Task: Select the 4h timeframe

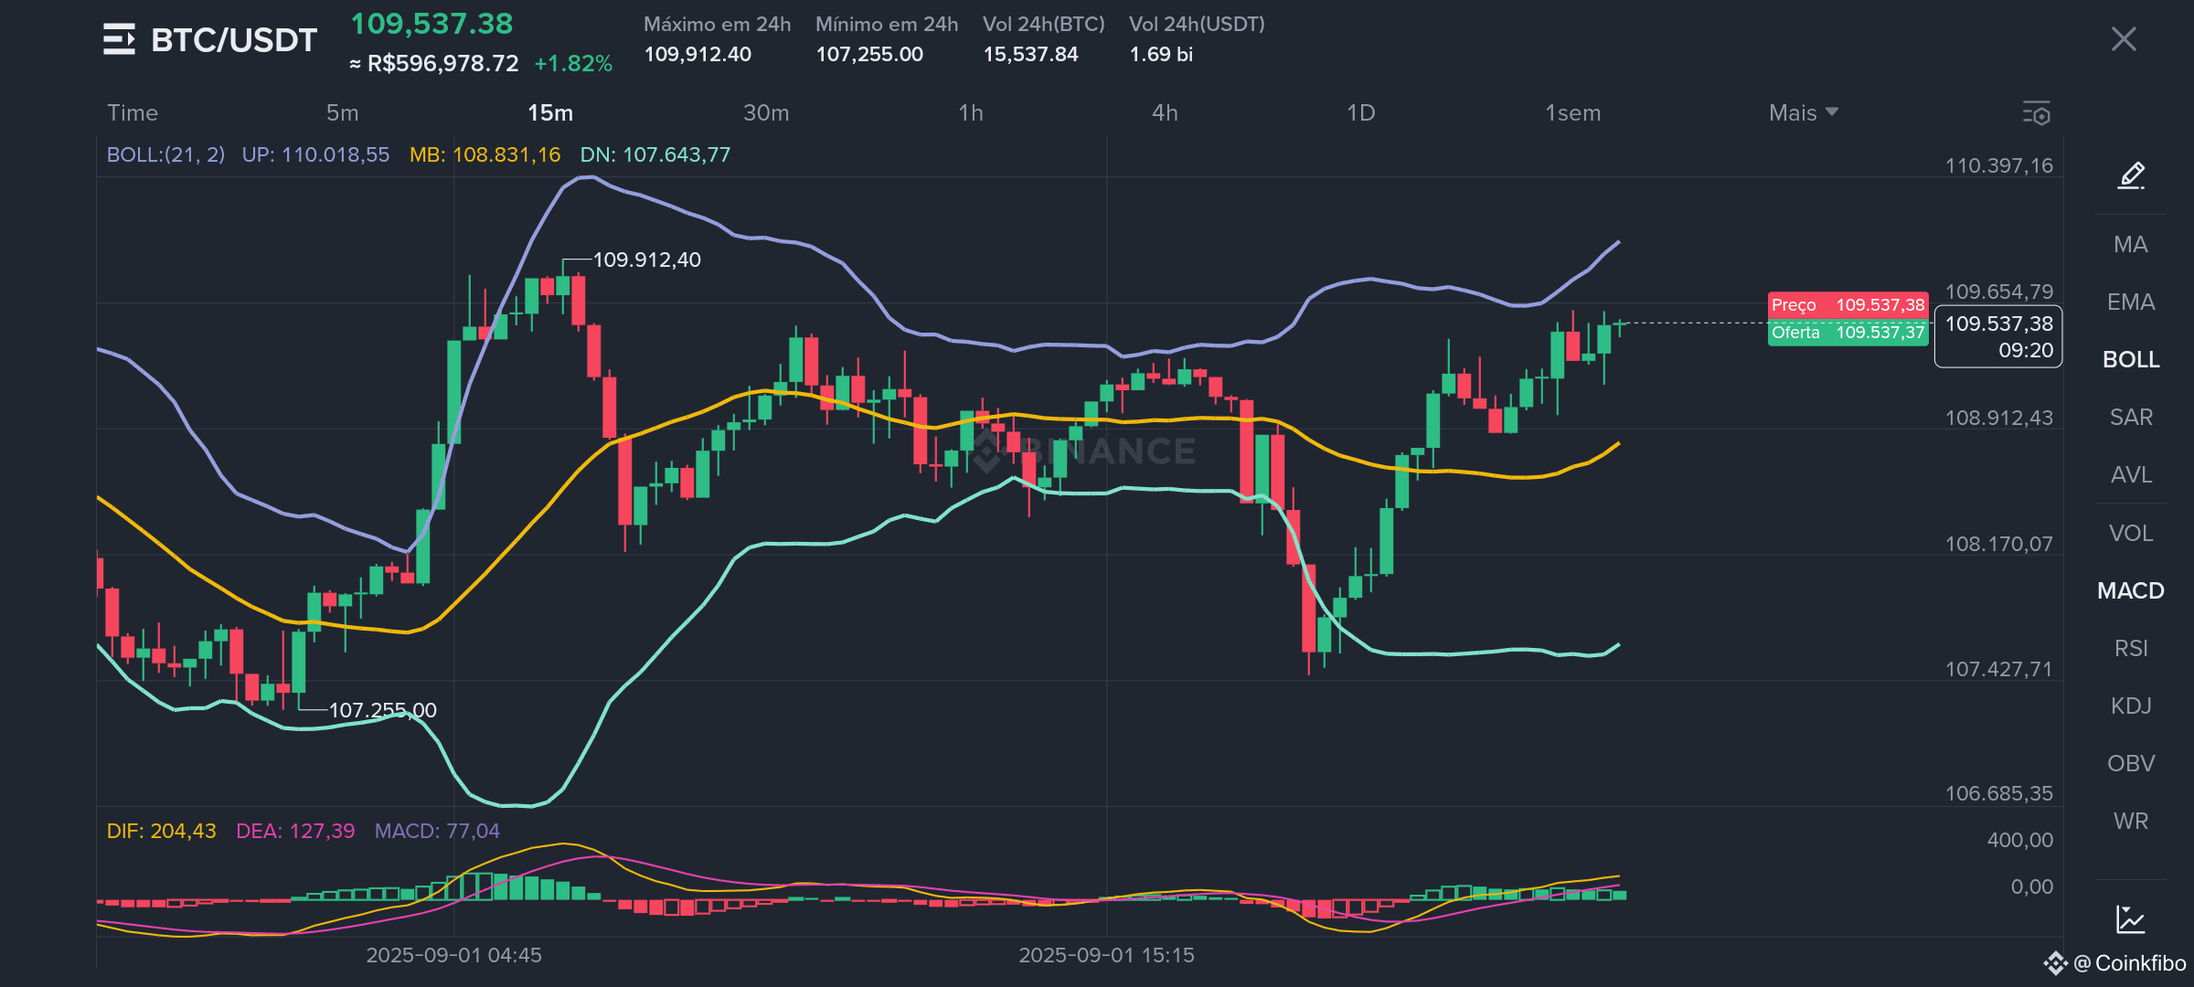Action: pyautogui.click(x=1165, y=112)
